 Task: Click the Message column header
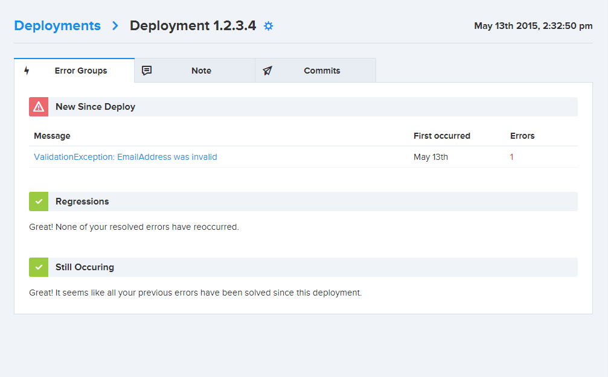point(53,136)
